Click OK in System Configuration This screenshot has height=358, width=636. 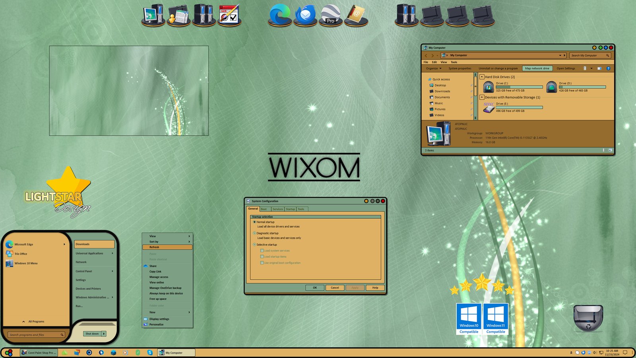(315, 288)
